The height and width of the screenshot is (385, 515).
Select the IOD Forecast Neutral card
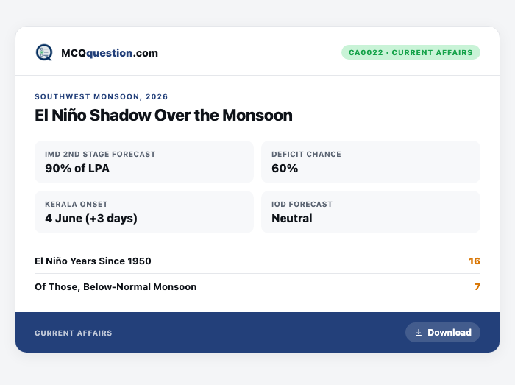tap(371, 212)
